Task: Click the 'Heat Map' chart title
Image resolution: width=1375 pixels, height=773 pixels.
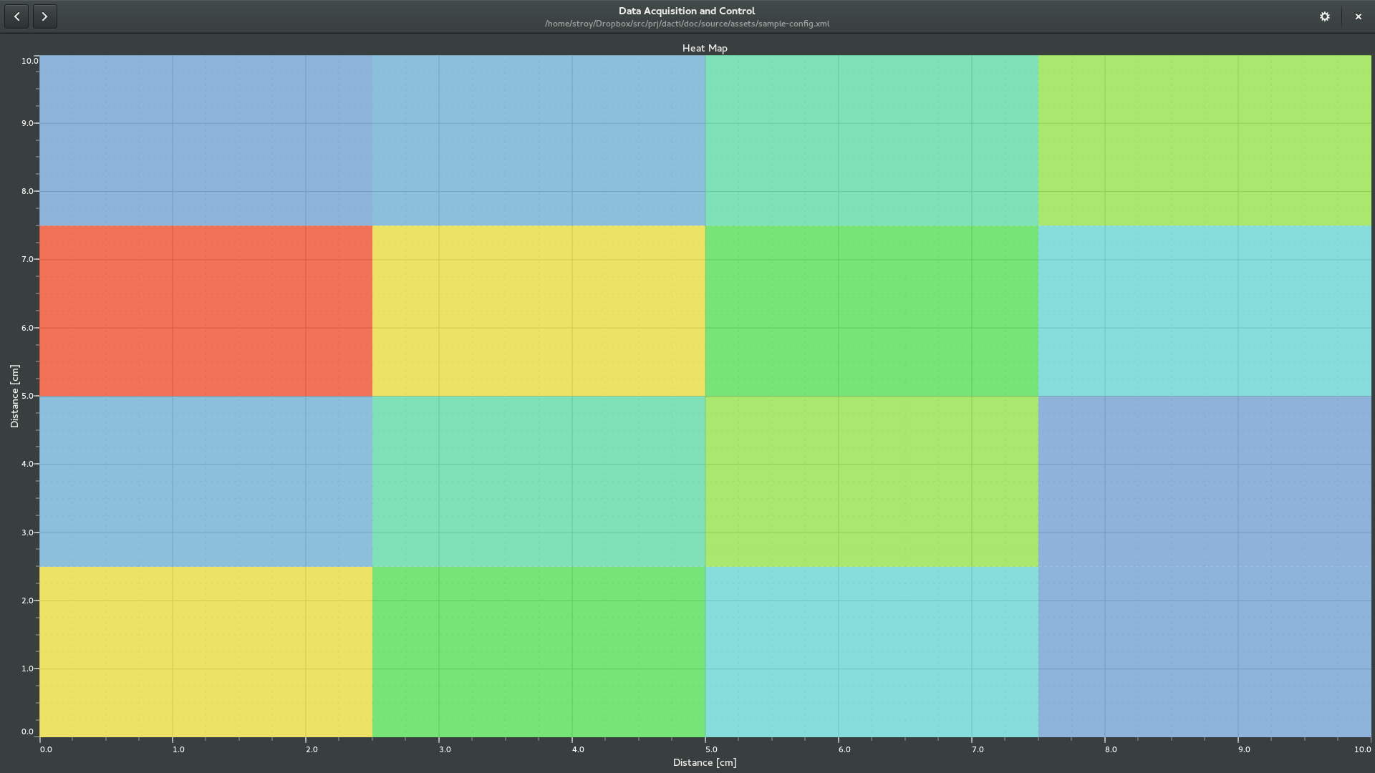Action: 705,48
